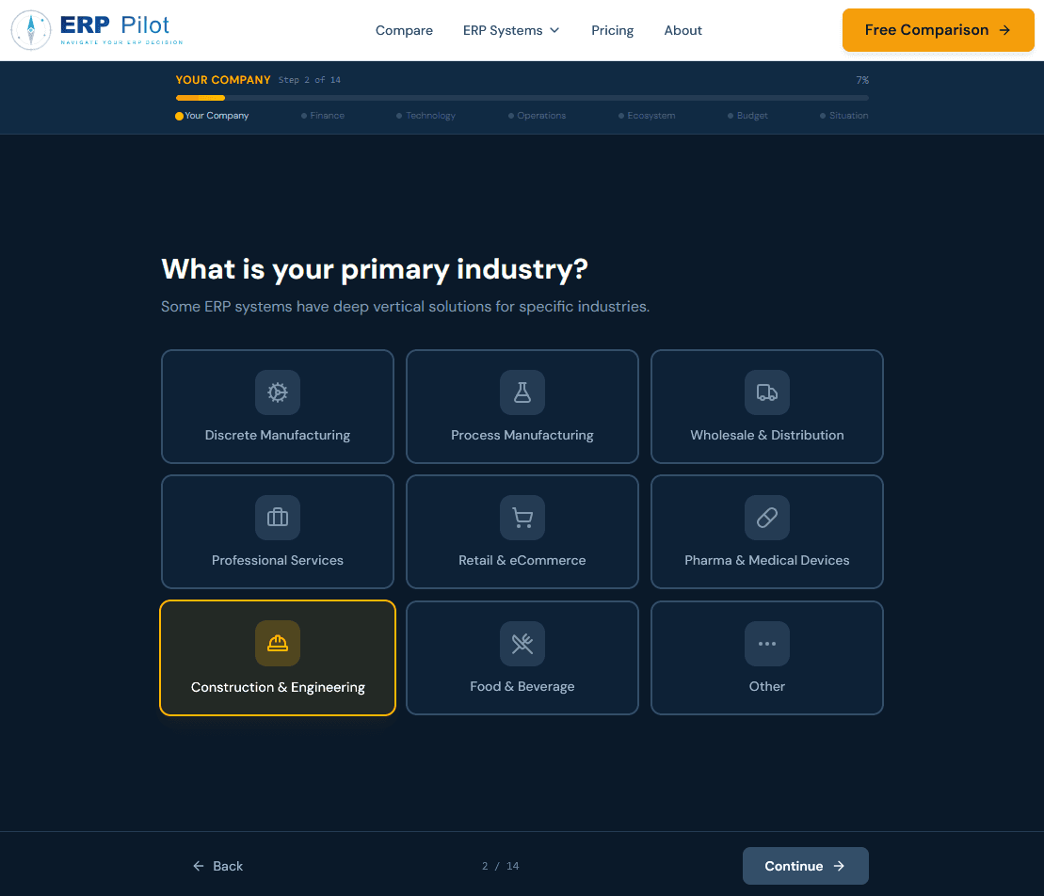Open the Pricing page
Image resolution: width=1044 pixels, height=896 pixels.
[612, 30]
